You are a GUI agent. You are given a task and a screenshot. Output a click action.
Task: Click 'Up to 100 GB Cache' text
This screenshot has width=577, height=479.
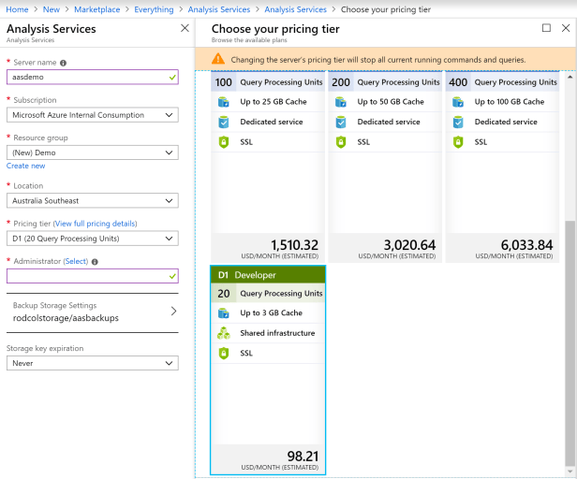tap(510, 102)
